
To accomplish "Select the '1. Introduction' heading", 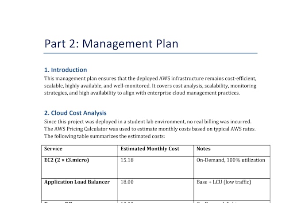I will pyautogui.click(x=66, y=70).
